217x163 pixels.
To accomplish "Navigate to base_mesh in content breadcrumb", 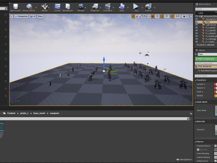I will tap(39, 113).
